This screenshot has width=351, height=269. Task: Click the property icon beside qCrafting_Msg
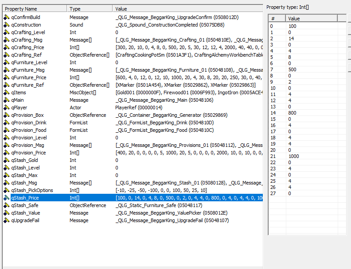point(7,40)
